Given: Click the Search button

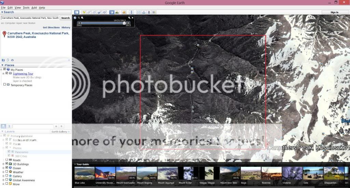Looking at the screenshot, I should [x=66, y=18].
